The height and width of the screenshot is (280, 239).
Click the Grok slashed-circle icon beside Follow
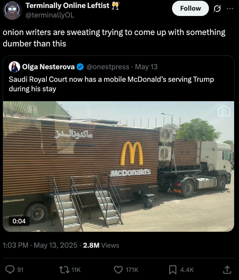(218, 8)
